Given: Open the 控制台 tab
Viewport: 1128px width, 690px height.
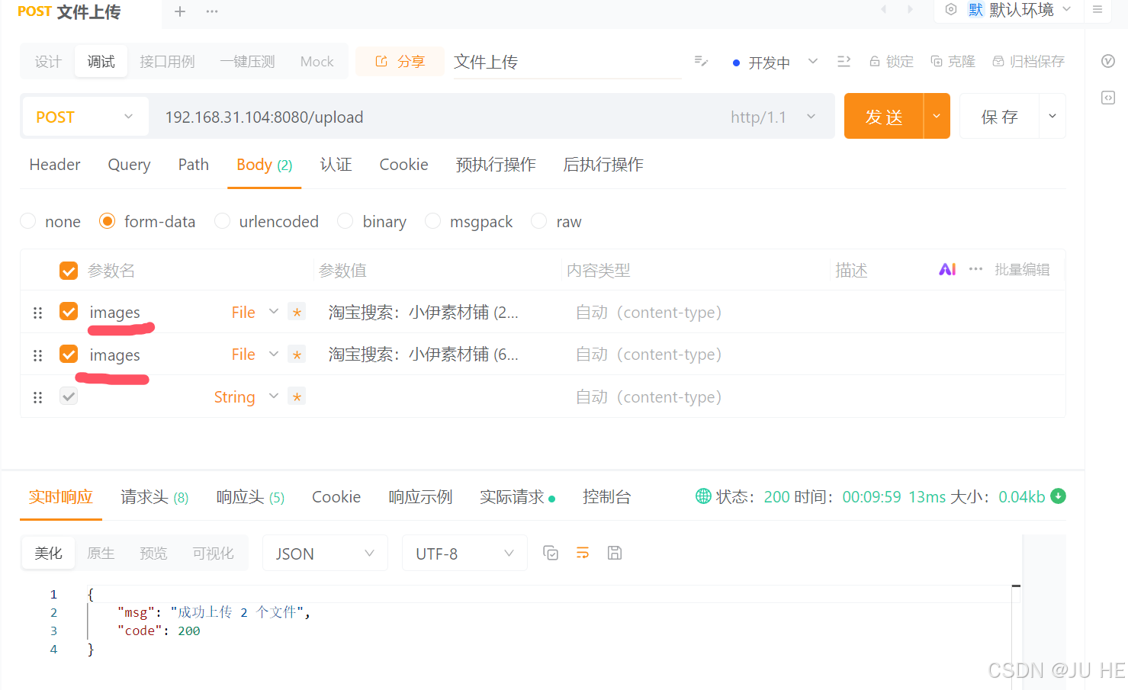Looking at the screenshot, I should (607, 497).
